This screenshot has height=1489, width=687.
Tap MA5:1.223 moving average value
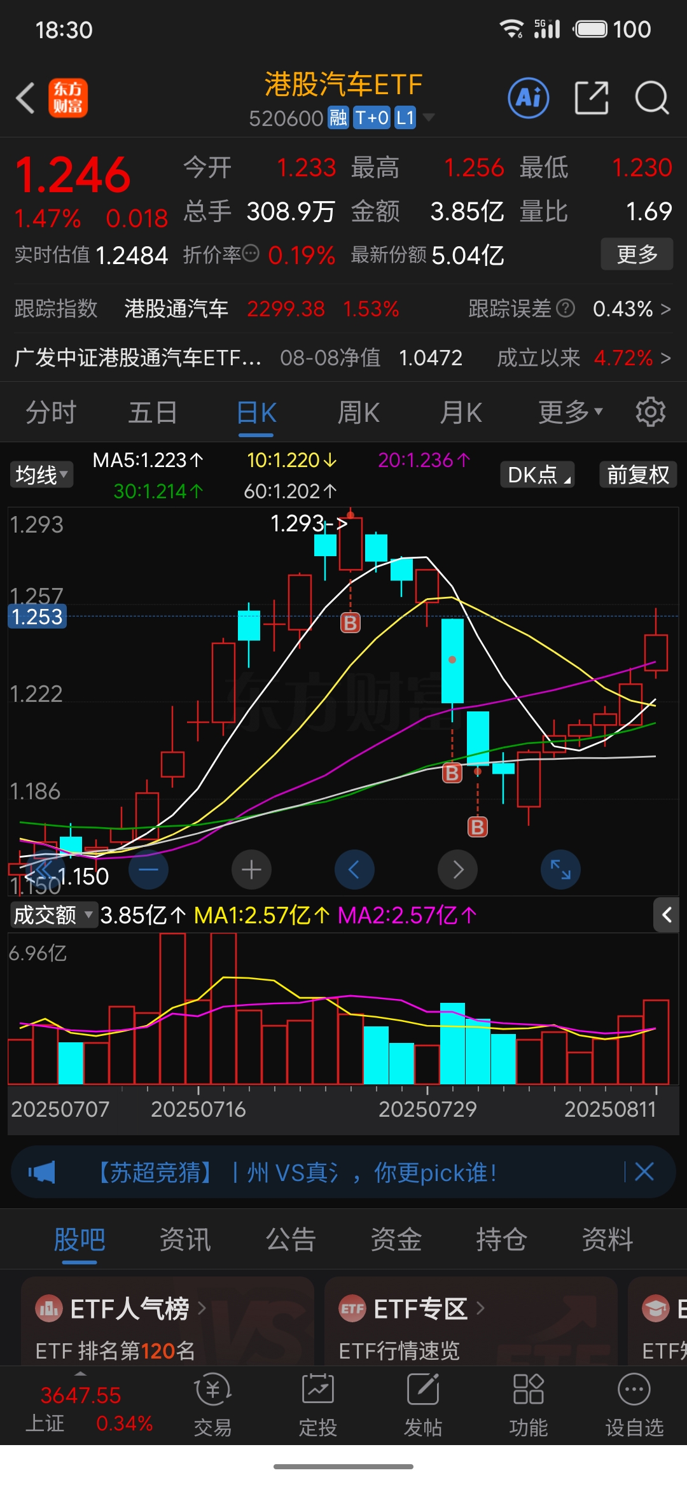pos(148,459)
